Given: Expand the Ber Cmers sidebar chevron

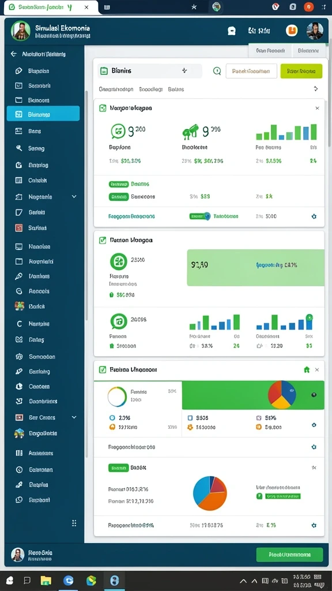Looking at the screenshot, I should 74,417.
